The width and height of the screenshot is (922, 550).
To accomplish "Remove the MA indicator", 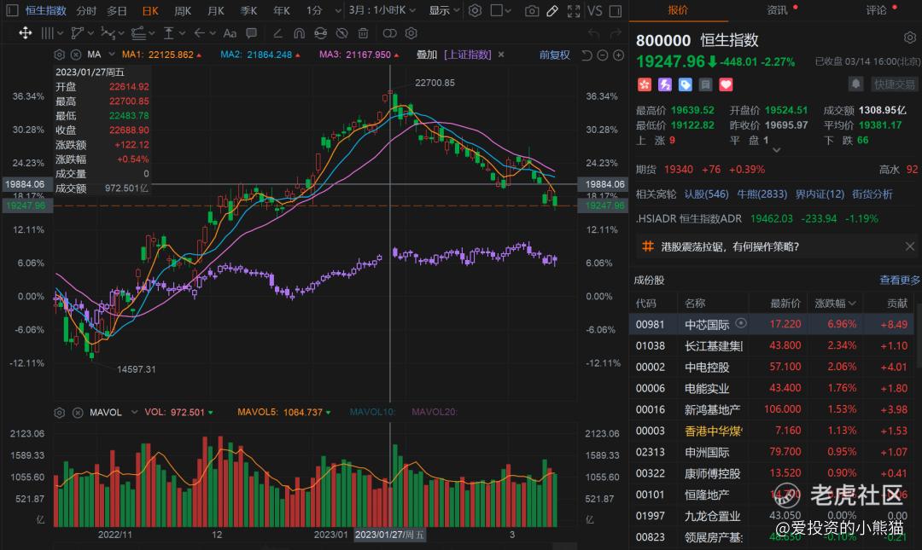I will pyautogui.click(x=76, y=55).
